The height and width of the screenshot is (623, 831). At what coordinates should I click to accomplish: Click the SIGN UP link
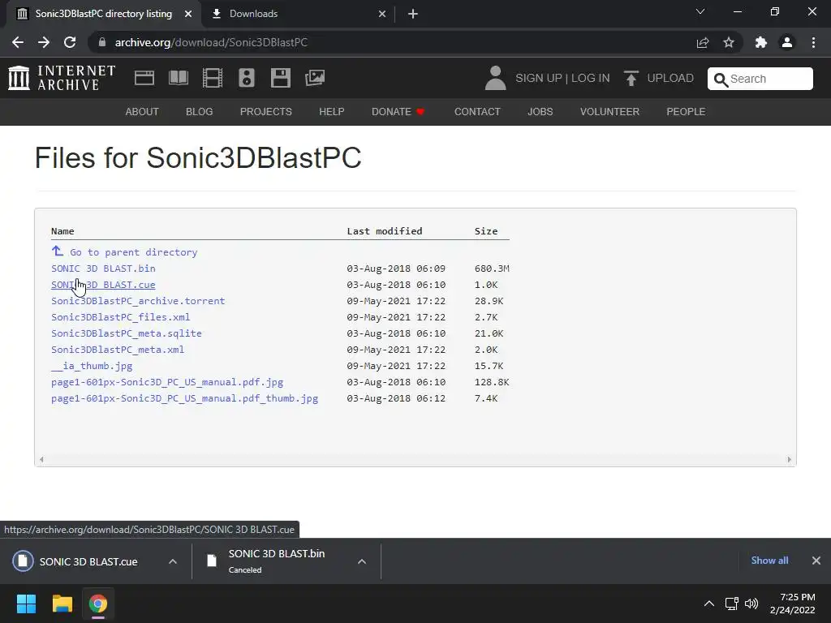539,78
